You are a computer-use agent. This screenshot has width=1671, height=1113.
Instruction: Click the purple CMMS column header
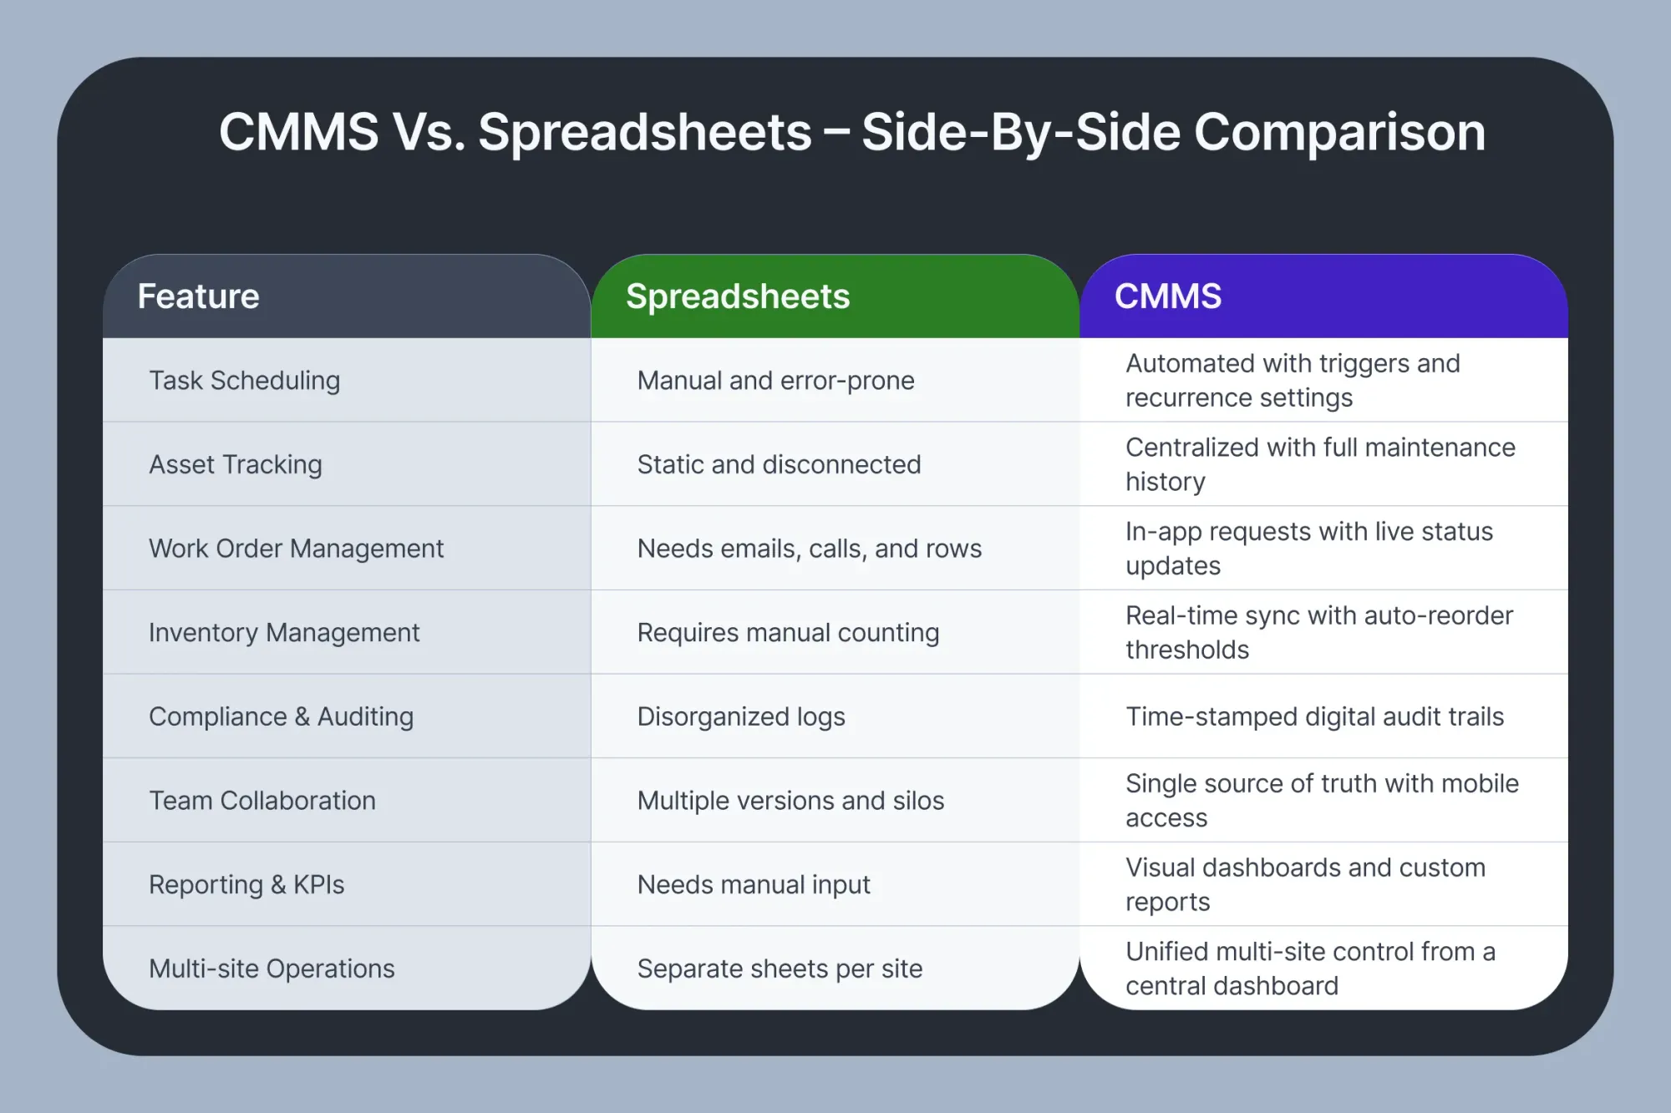coord(1323,296)
